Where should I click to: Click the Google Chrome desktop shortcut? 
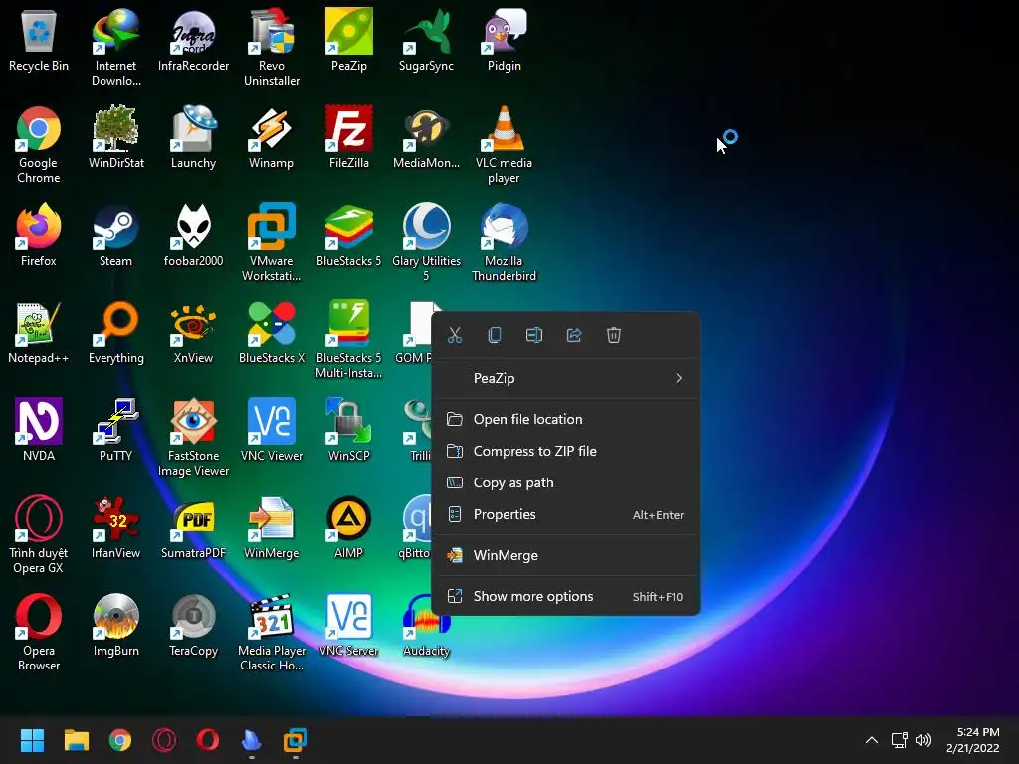pyautogui.click(x=39, y=145)
